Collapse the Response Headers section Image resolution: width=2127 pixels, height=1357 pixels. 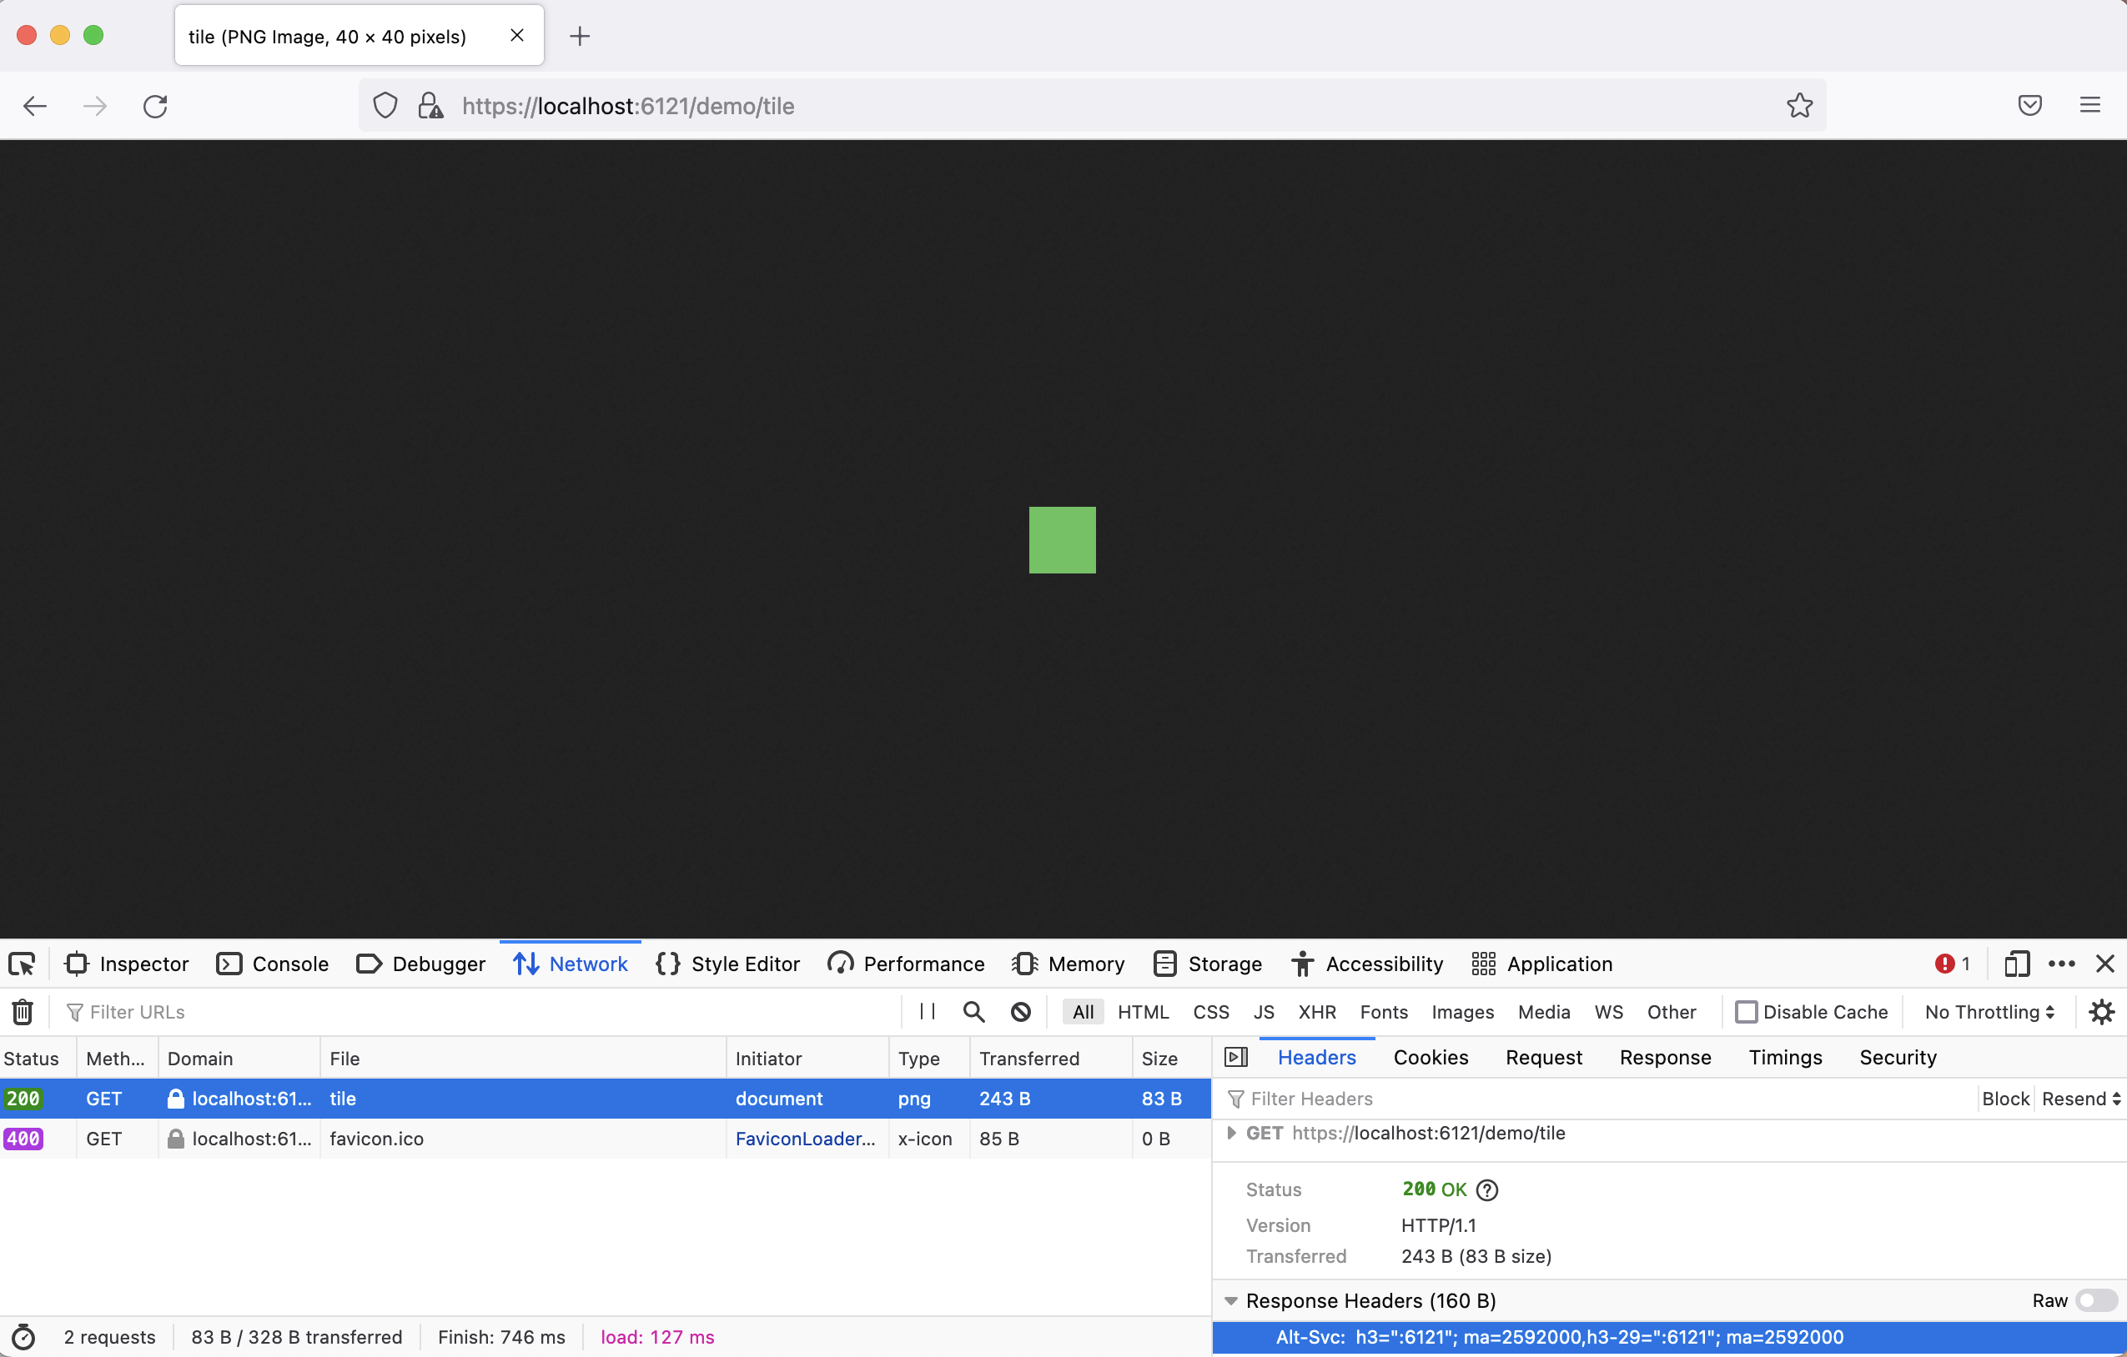(1230, 1300)
